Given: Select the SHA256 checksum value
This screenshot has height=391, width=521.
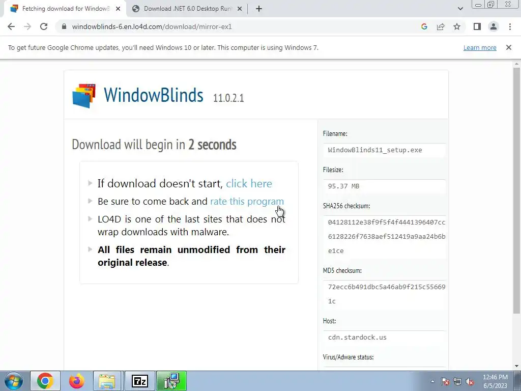Looking at the screenshot, I should click(387, 236).
